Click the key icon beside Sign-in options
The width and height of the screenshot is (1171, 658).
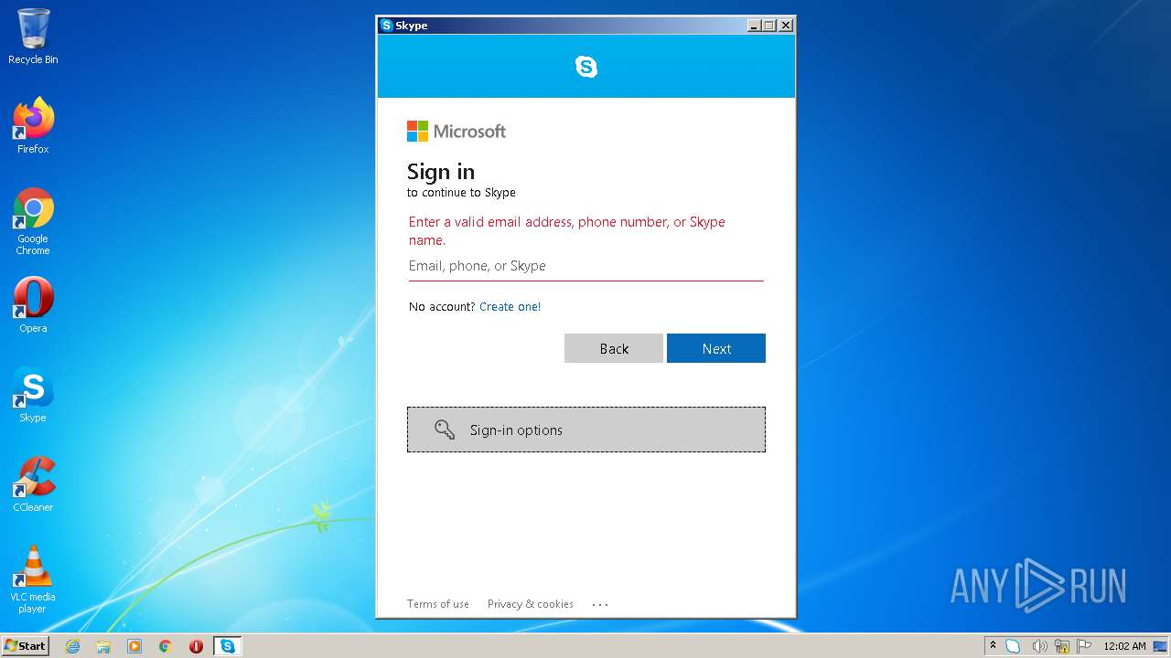pos(445,430)
